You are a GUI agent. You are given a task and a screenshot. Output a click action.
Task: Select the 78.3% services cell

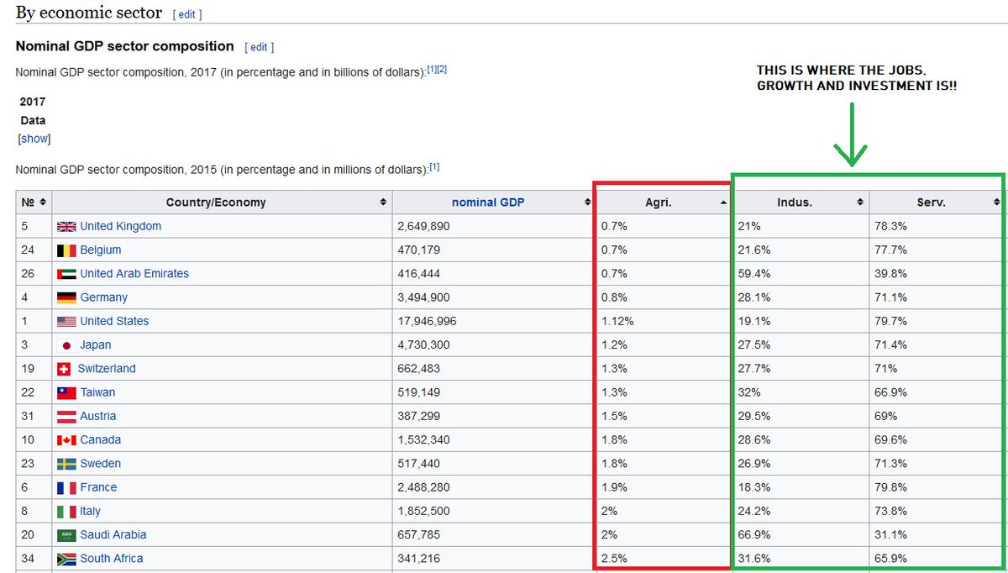[936, 227]
